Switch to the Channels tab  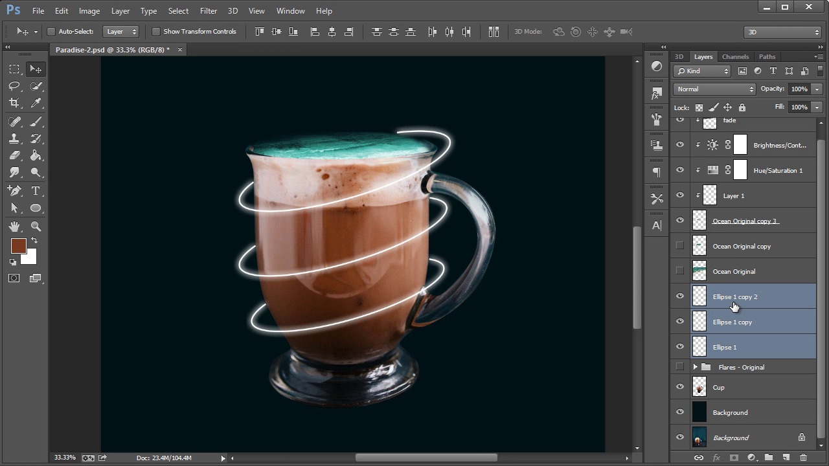[x=735, y=57]
